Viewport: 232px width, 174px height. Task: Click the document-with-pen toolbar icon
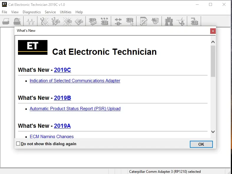(144, 21)
